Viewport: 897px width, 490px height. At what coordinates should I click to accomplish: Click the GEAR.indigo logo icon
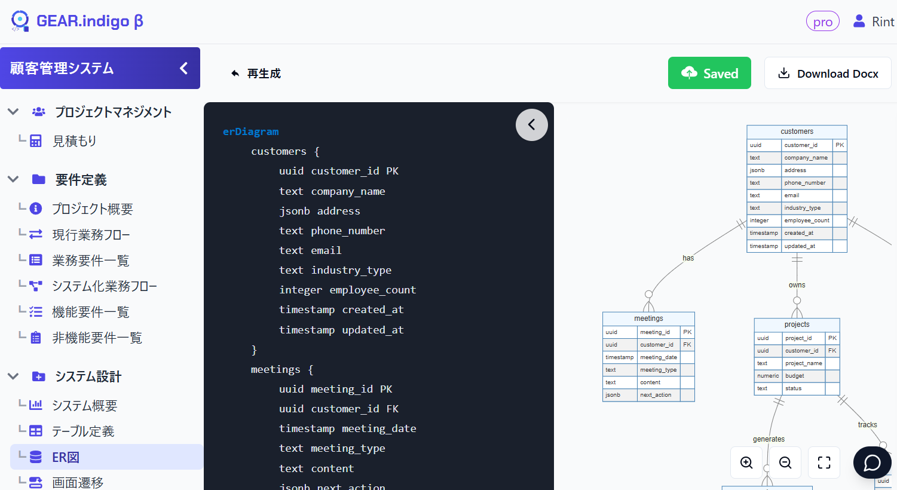(x=20, y=21)
